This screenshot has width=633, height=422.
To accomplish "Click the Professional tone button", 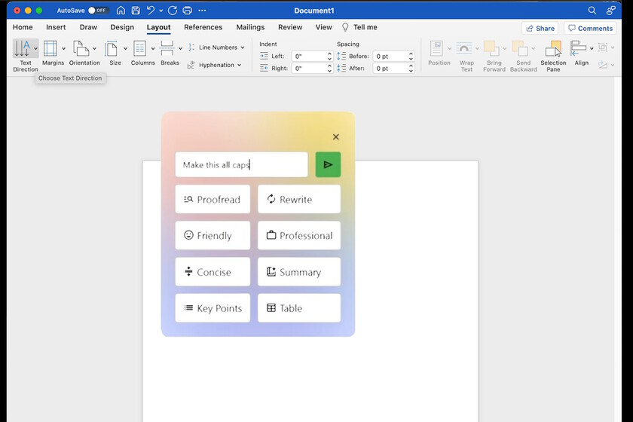I will click(x=299, y=235).
